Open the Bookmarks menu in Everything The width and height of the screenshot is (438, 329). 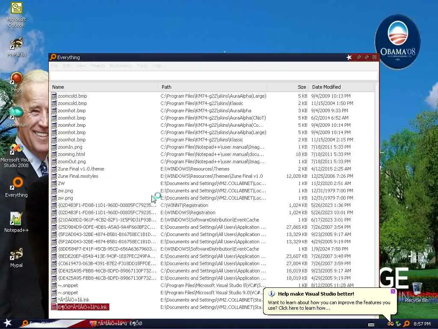(121, 66)
